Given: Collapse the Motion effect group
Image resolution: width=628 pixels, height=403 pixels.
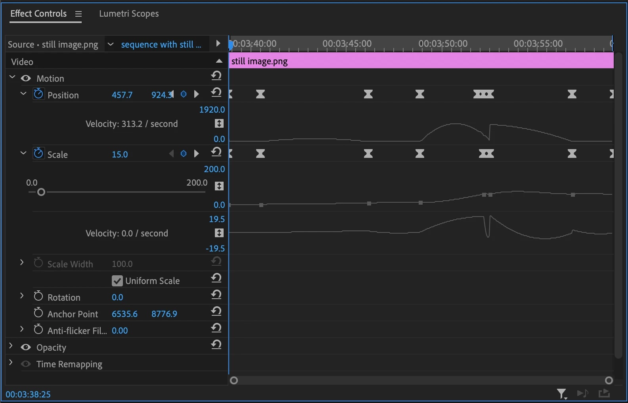Looking at the screenshot, I should tap(12, 77).
